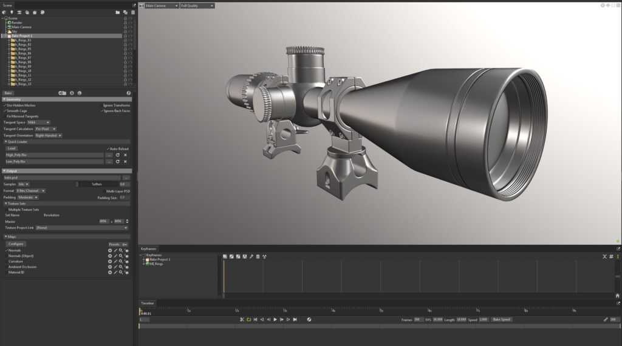Click the gear icon for Normals map

[110, 250]
